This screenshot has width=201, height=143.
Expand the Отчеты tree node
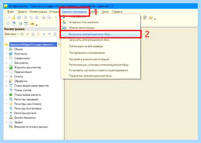pyautogui.click(x=6, y=77)
